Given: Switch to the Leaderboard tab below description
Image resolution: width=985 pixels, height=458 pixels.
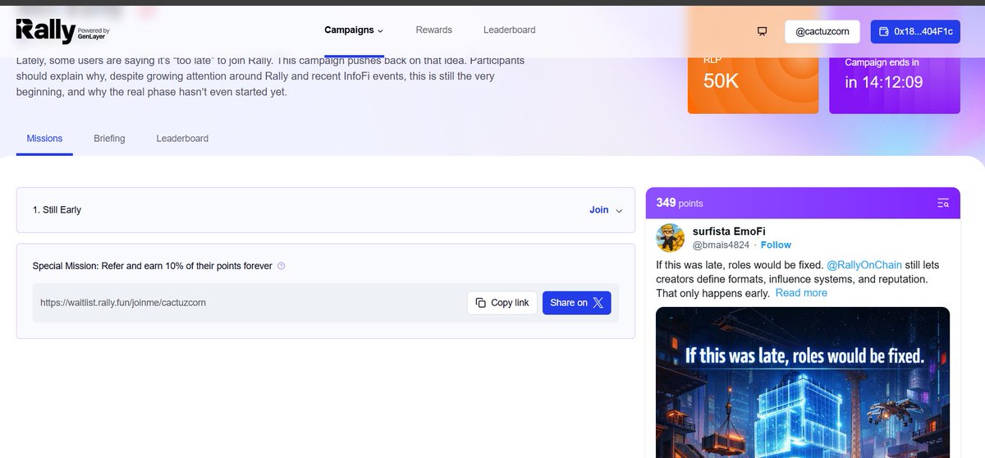Looking at the screenshot, I should click(182, 139).
